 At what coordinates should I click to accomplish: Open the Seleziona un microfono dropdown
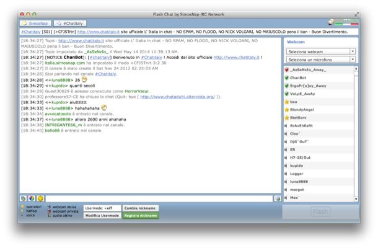coord(320,60)
